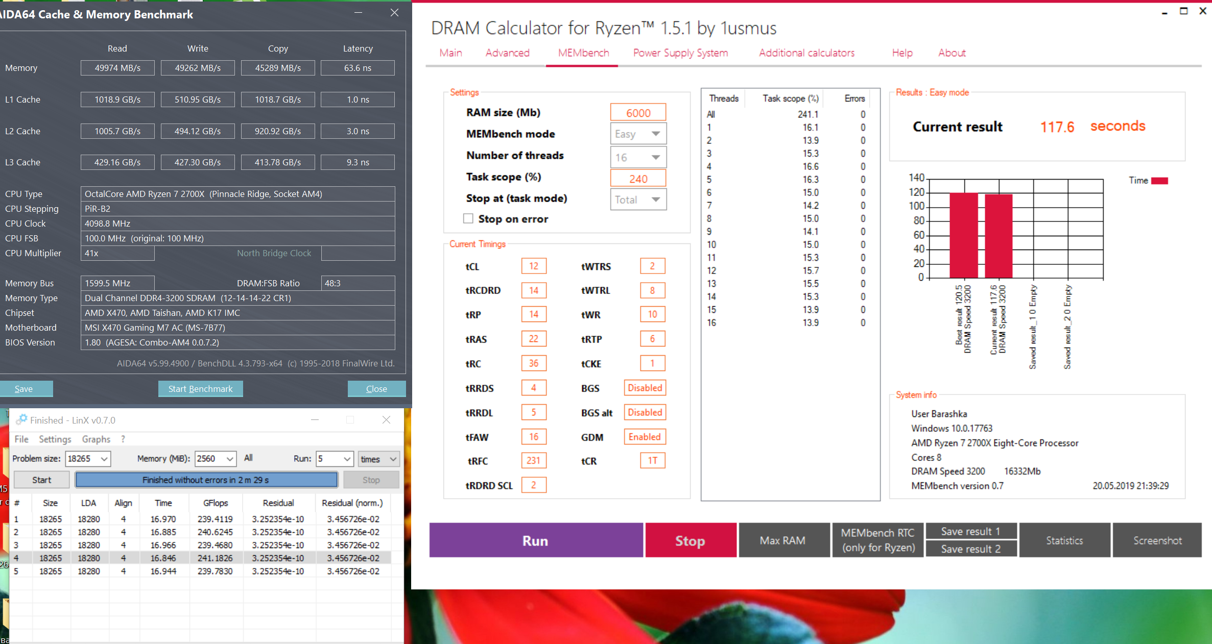Click the red Stop button in MEMbench
This screenshot has height=644, width=1212.
click(691, 540)
